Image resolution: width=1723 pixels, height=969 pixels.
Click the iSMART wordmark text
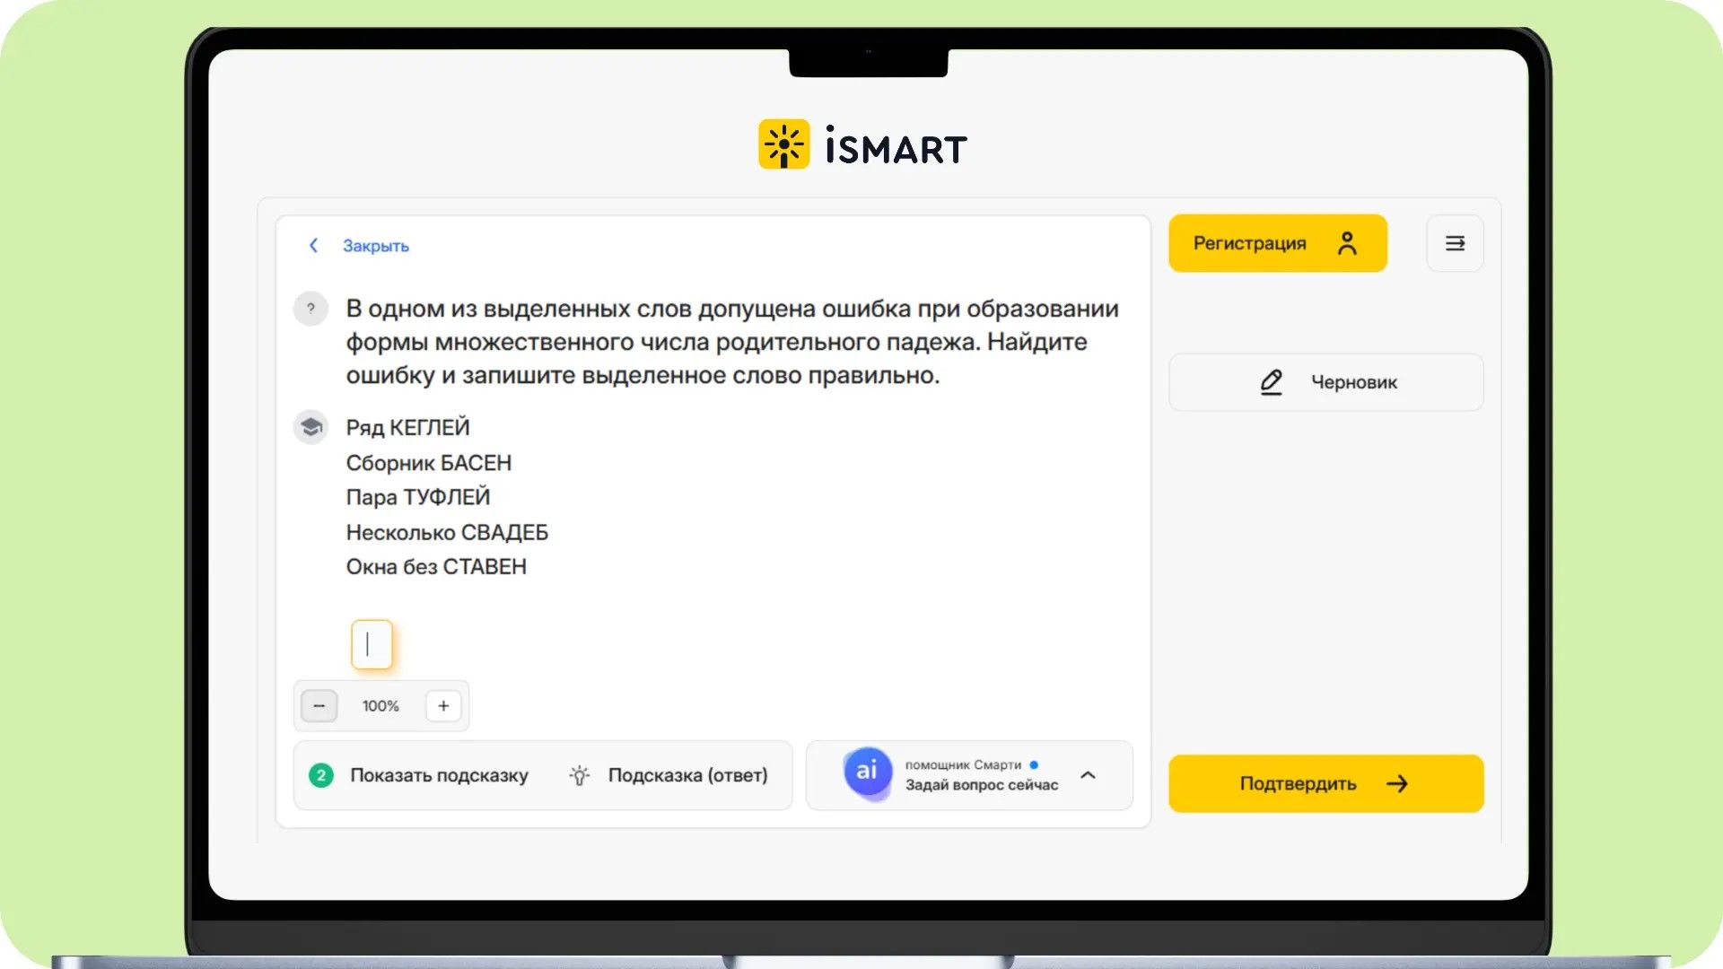[x=896, y=146]
